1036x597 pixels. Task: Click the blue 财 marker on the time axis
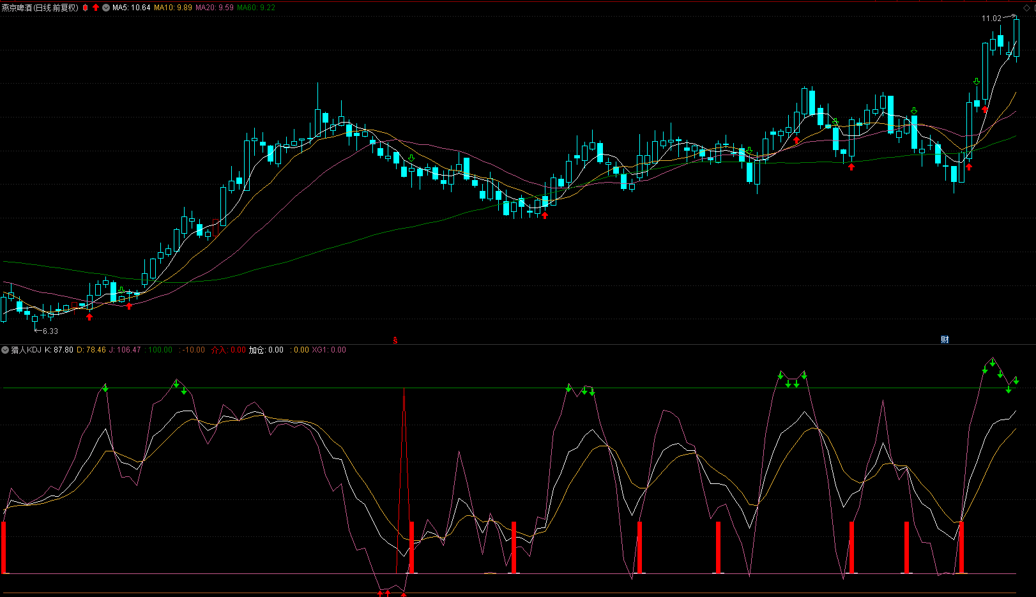[945, 340]
